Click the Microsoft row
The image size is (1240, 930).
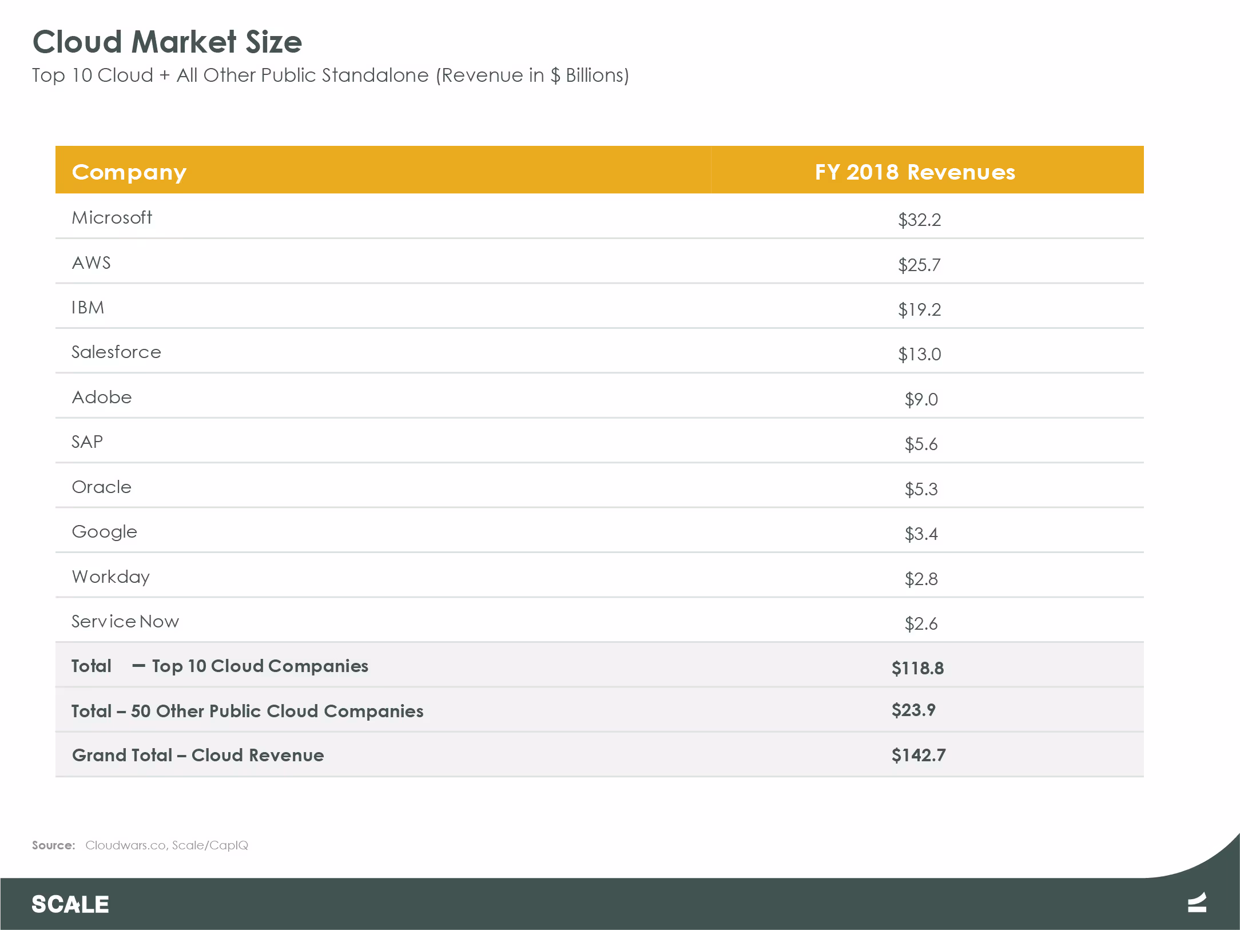112,218
